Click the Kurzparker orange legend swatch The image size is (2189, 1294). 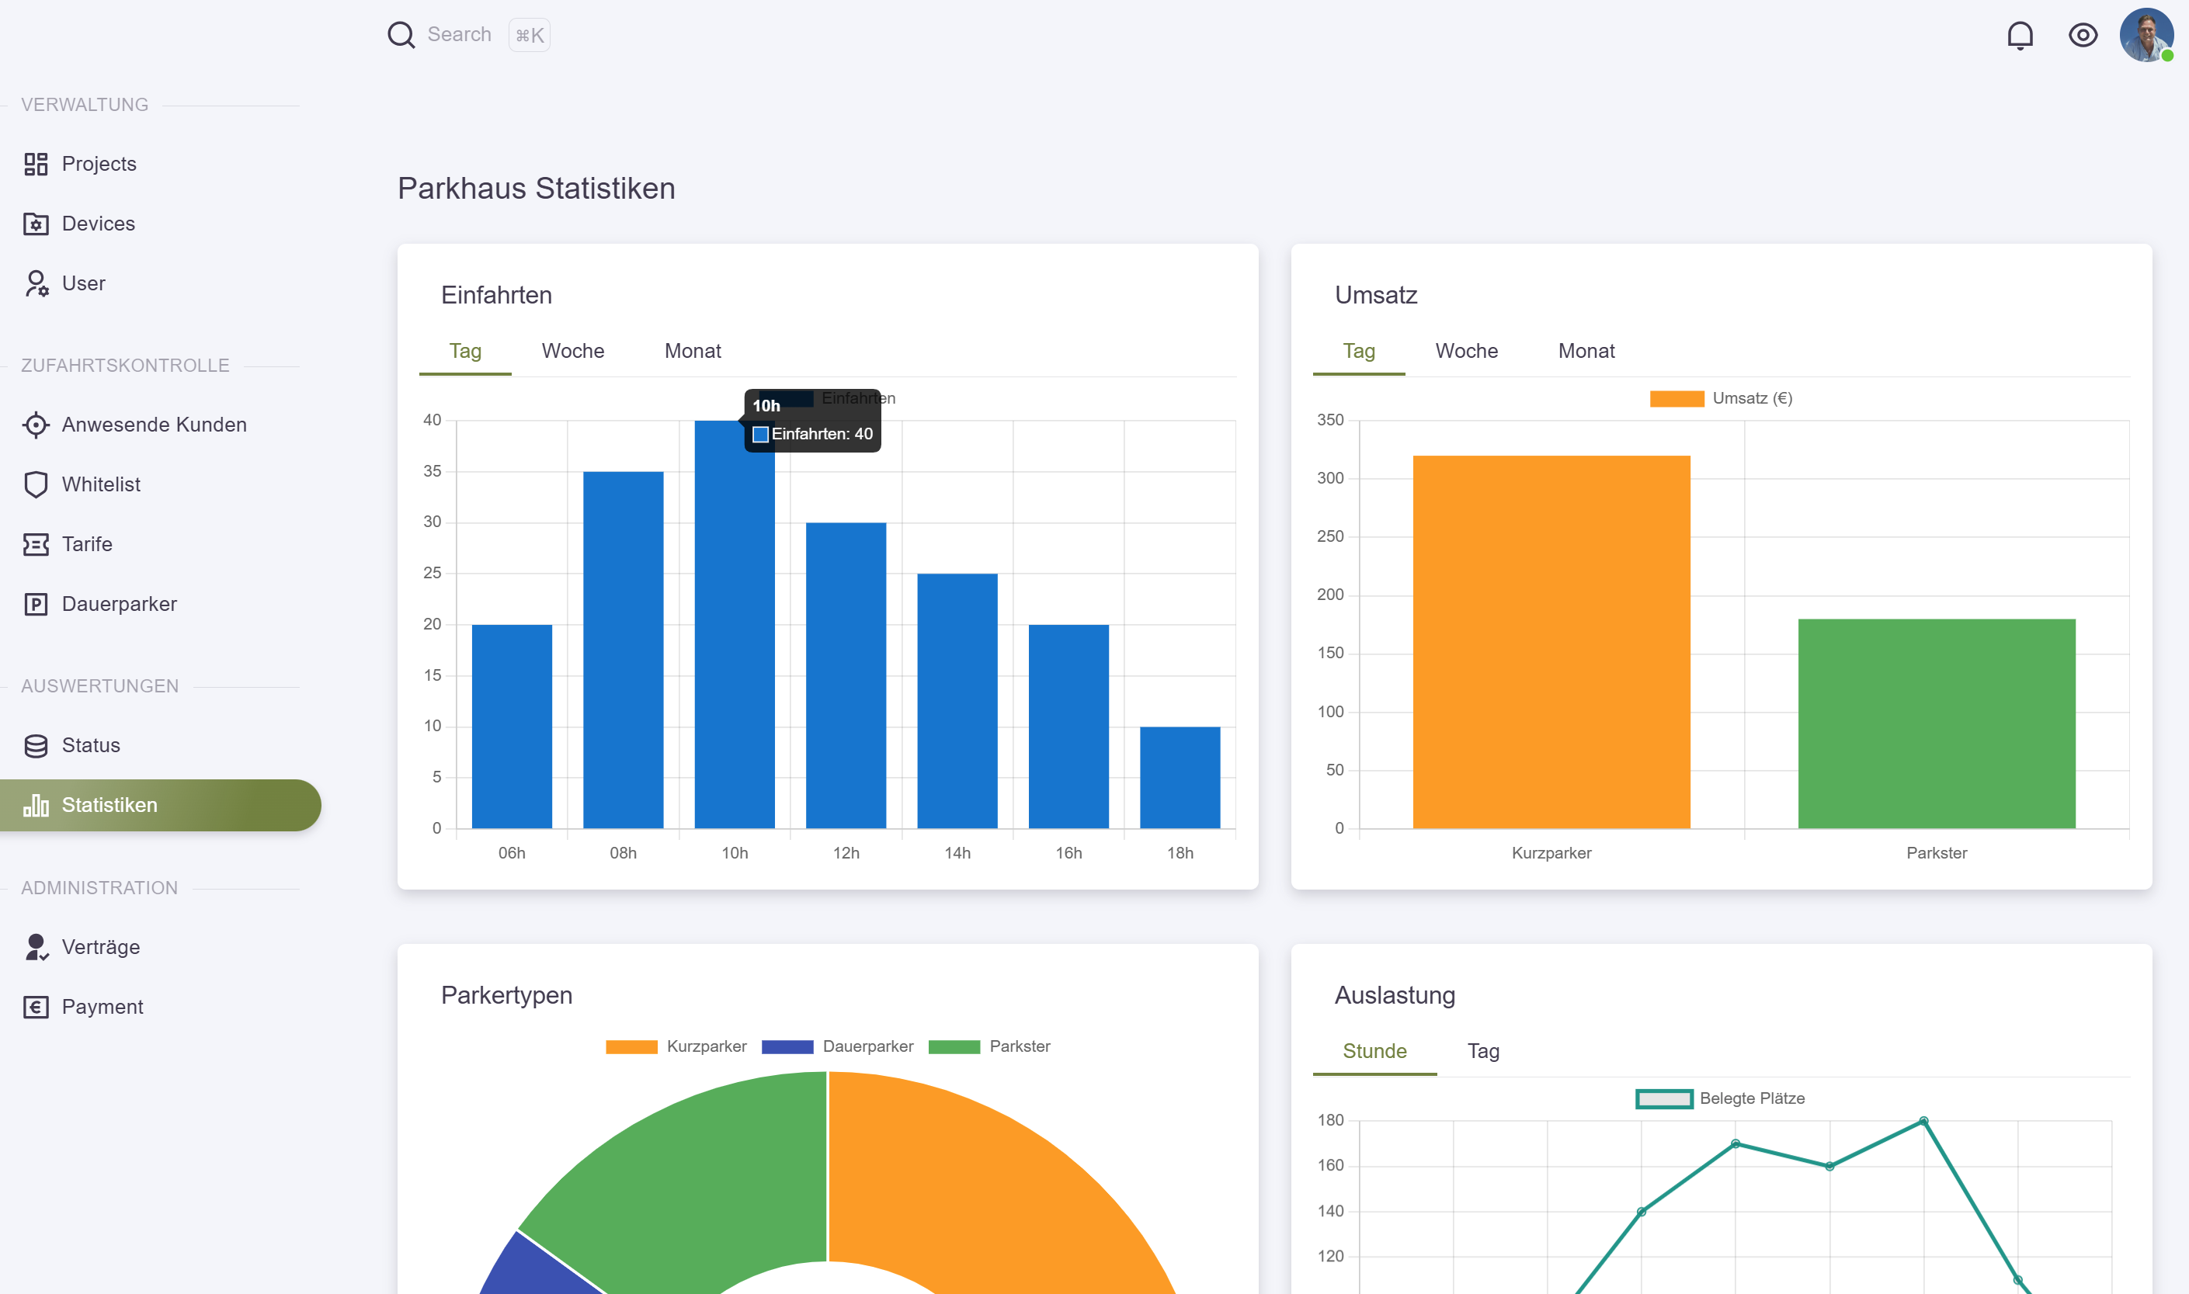631,1046
